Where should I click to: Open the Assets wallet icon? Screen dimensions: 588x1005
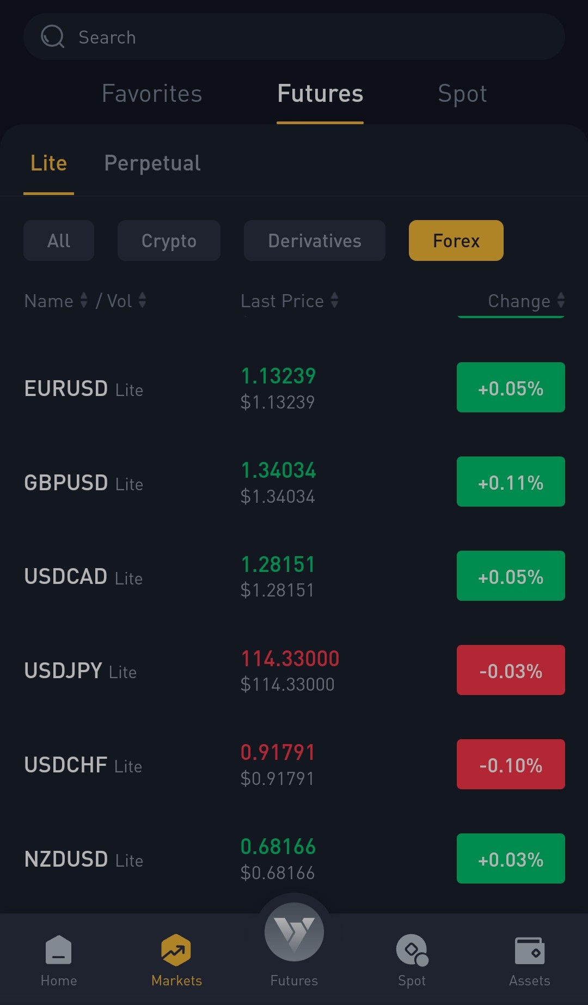coord(530,950)
